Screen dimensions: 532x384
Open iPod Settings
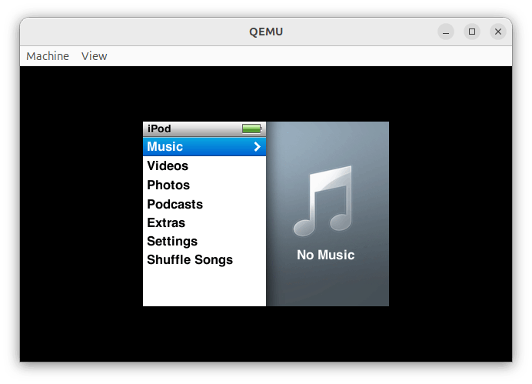204,241
